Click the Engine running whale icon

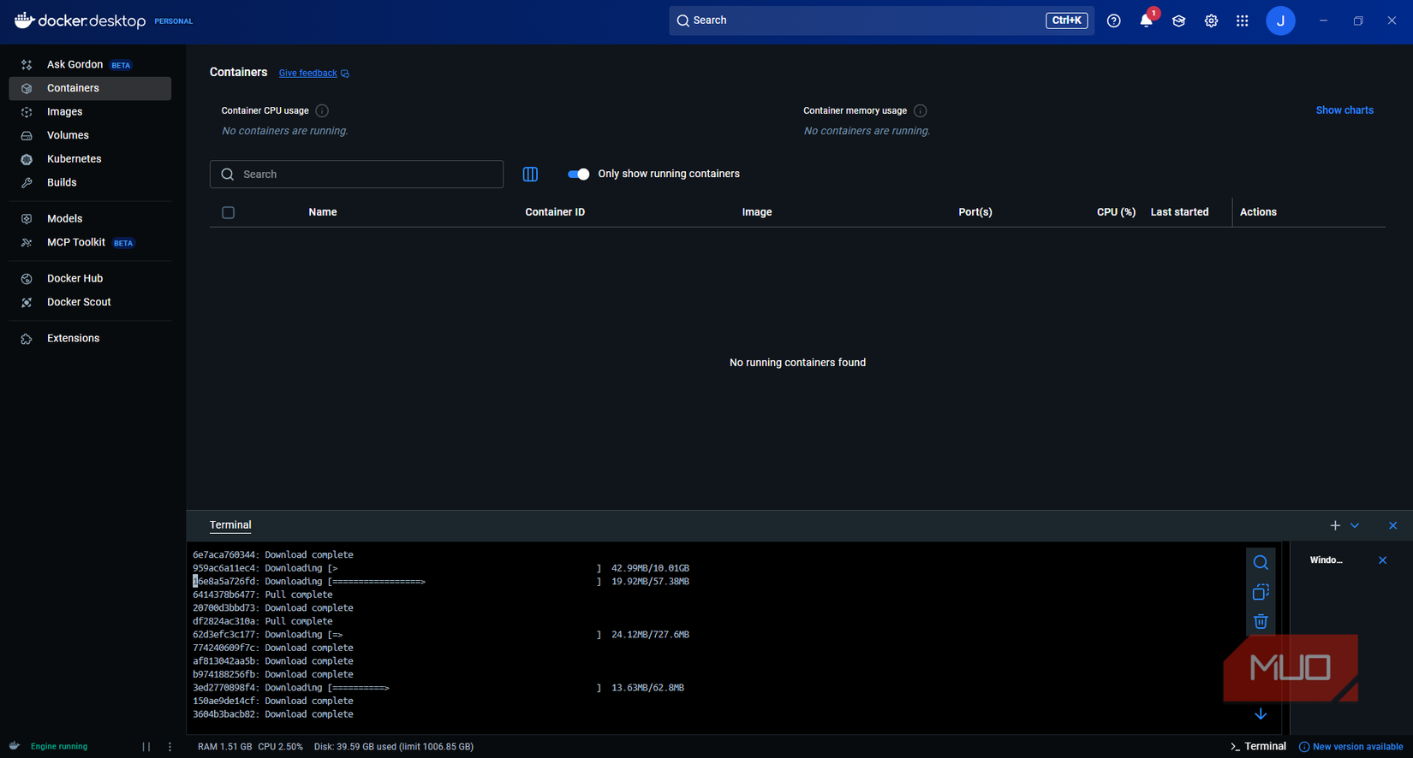(x=15, y=746)
